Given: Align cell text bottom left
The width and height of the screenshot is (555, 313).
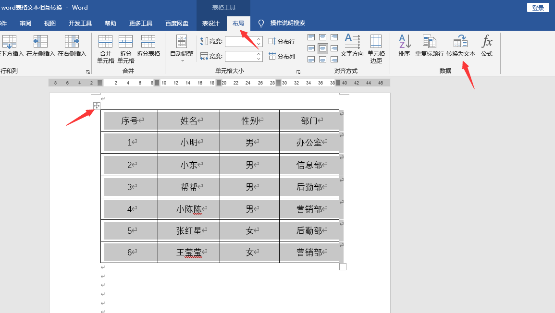Looking at the screenshot, I should 311,59.
